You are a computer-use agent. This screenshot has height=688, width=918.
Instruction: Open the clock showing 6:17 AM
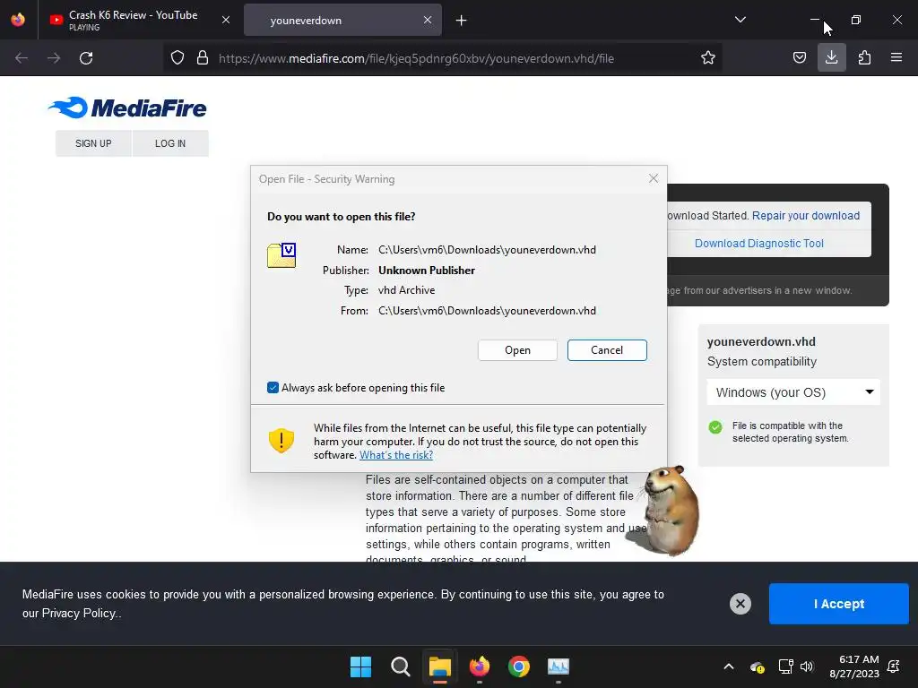click(854, 666)
